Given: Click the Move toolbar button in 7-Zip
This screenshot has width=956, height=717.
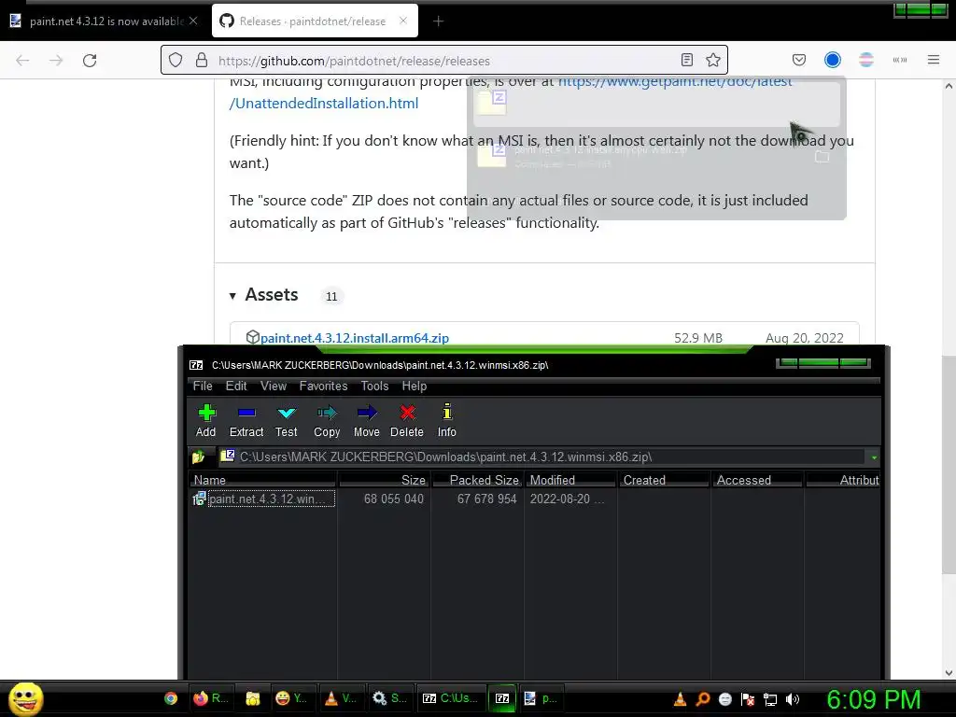Looking at the screenshot, I should (x=366, y=421).
